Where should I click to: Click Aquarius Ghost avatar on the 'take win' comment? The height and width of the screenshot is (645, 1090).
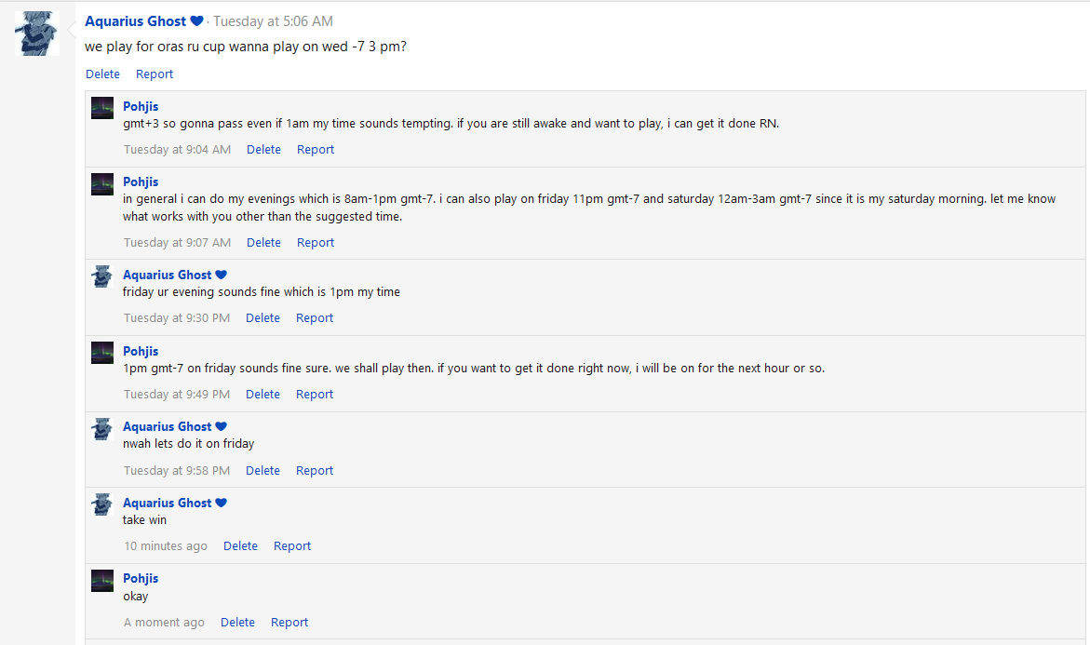[102, 504]
